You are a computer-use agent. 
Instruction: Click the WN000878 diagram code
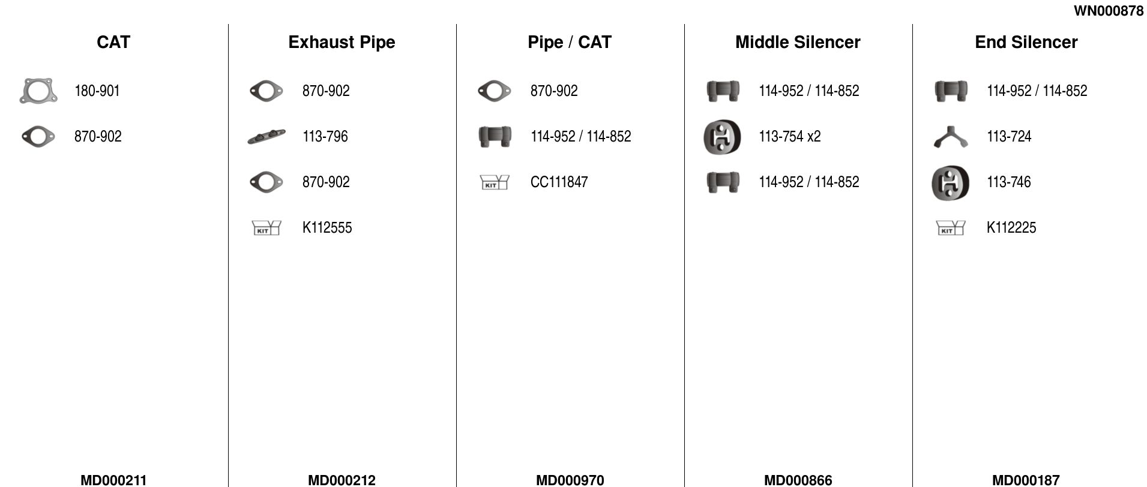click(1108, 11)
